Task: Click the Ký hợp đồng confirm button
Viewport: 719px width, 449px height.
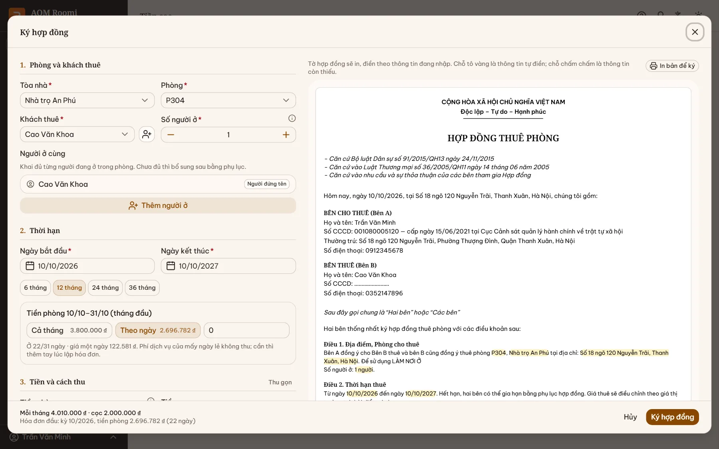Action: (x=672, y=417)
